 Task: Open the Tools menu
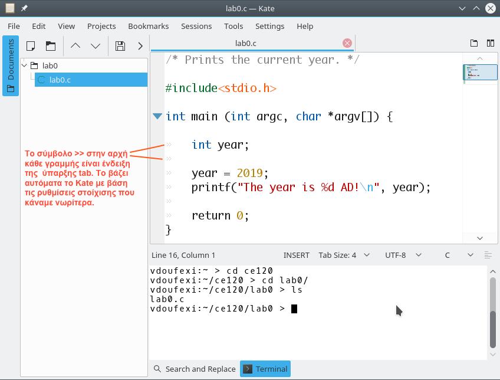pos(233,26)
